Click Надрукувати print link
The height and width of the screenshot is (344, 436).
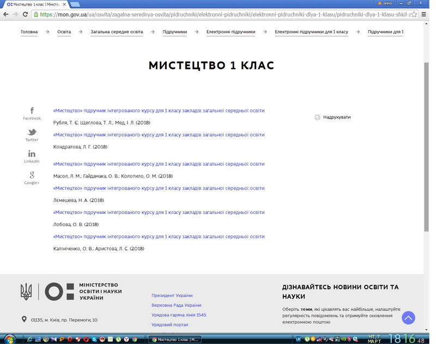click(x=337, y=117)
